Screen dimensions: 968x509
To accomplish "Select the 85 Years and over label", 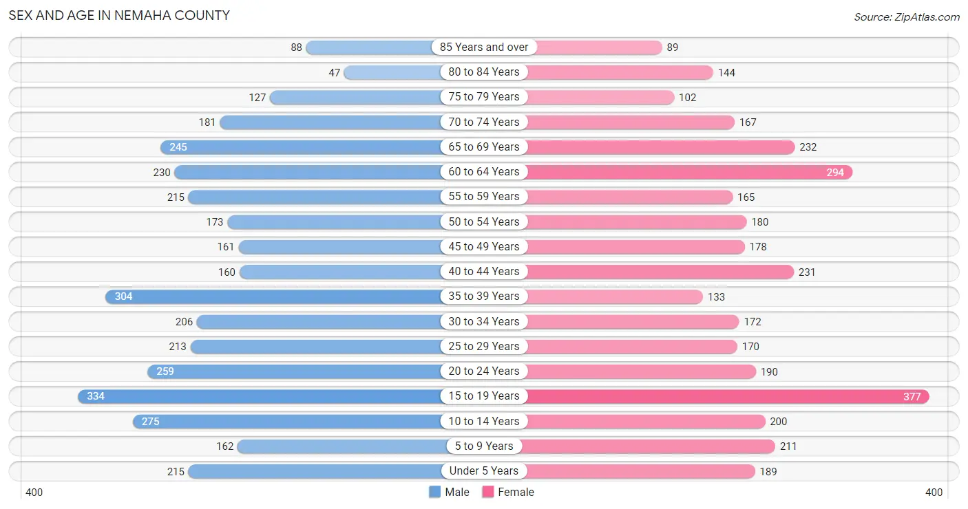I will 484,47.
